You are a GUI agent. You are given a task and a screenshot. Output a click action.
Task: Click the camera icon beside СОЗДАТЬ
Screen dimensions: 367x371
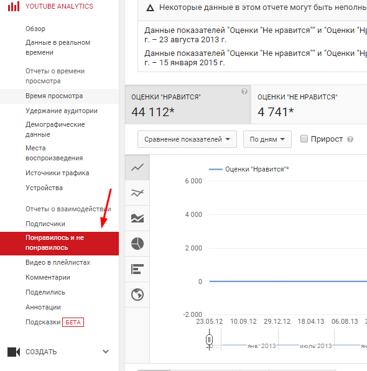(14, 352)
